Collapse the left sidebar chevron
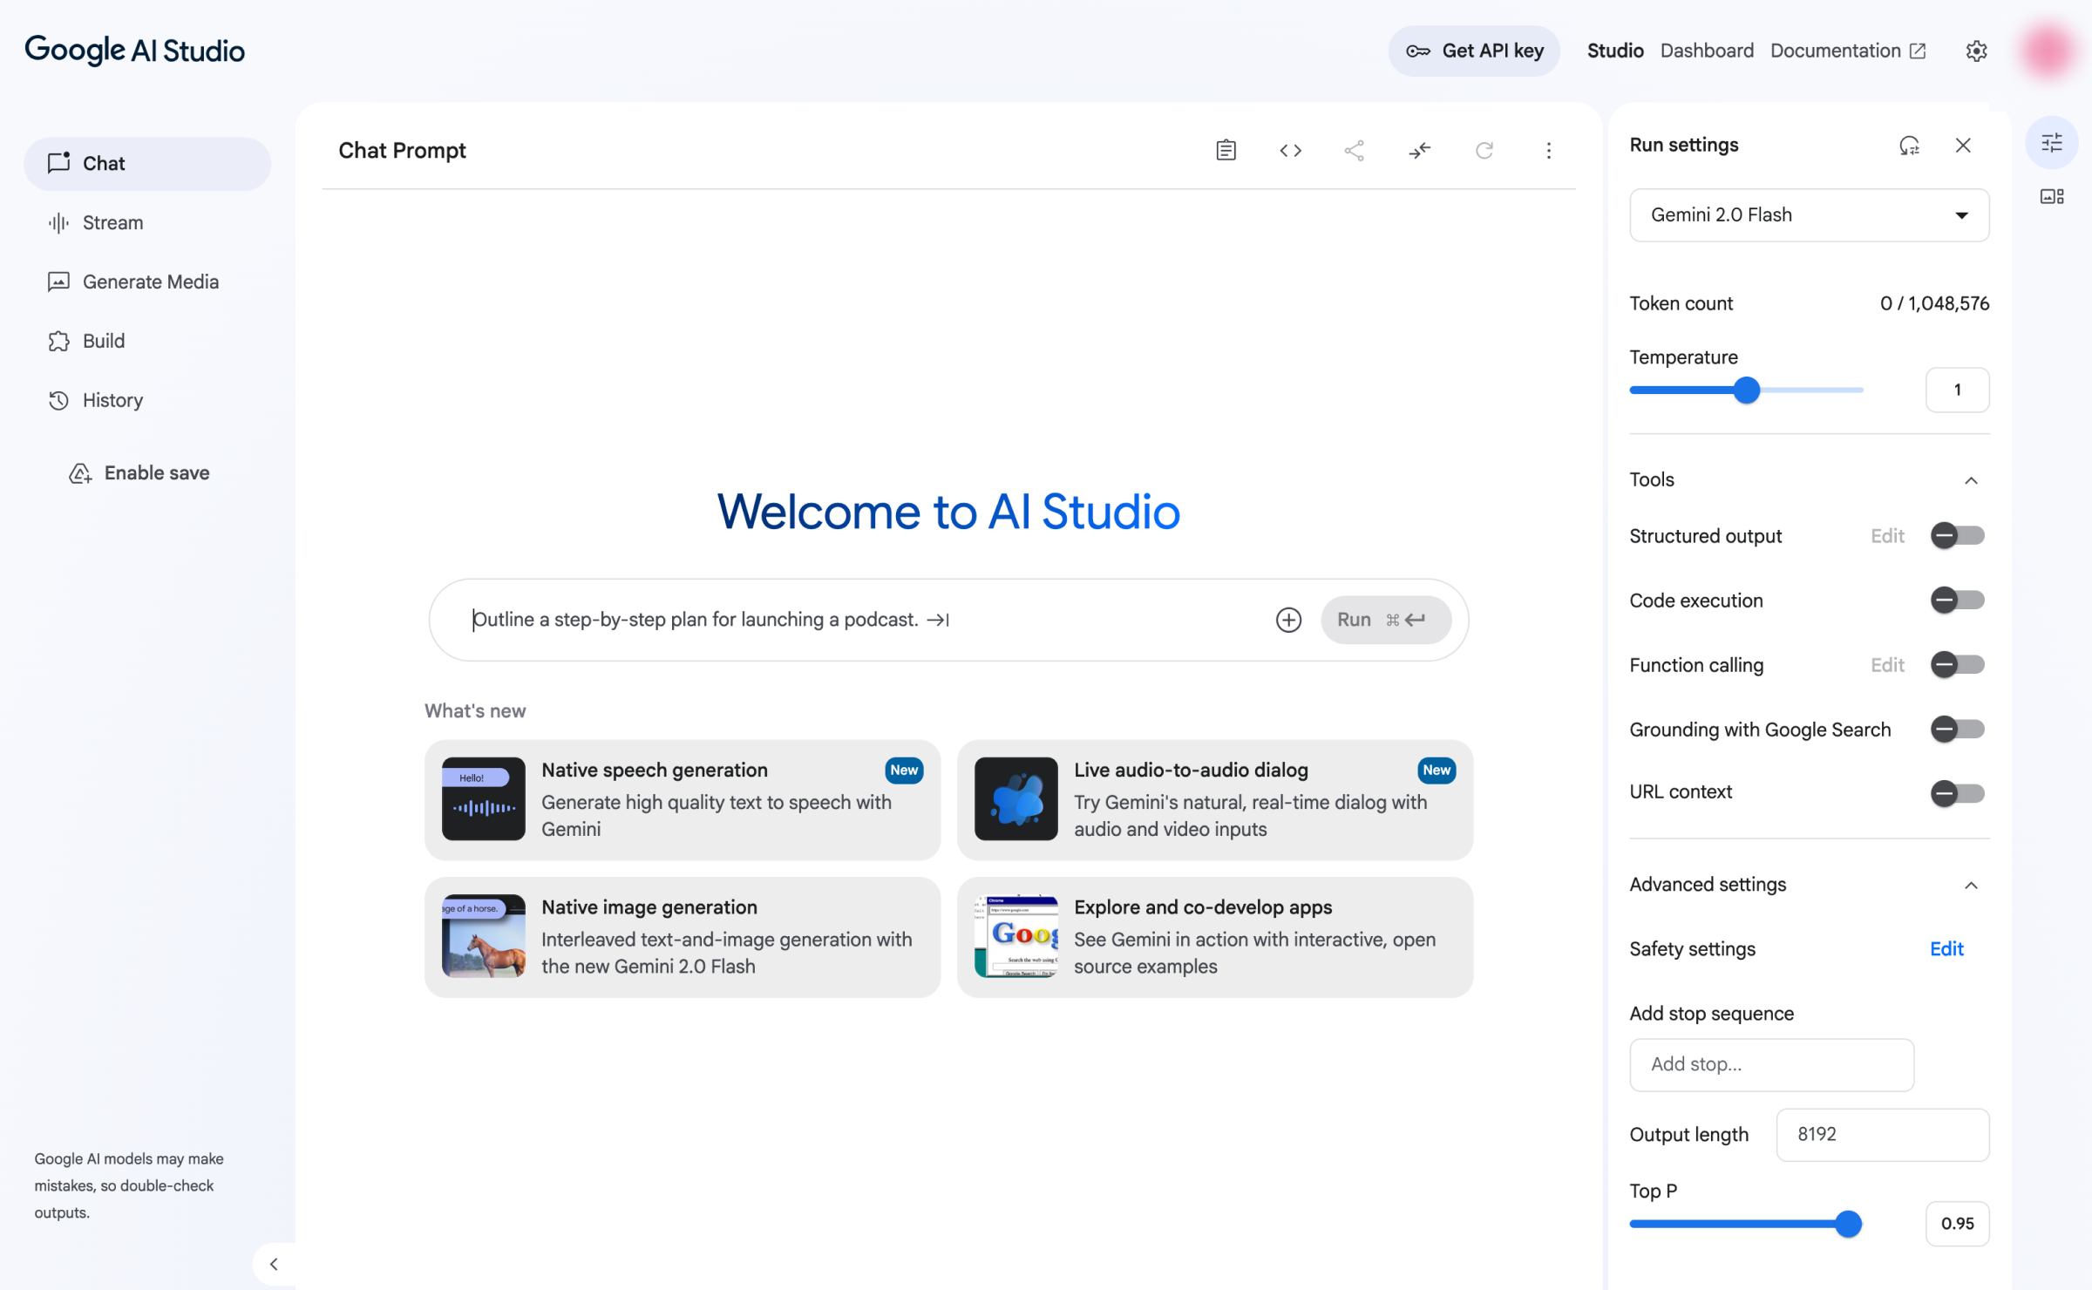Viewport: 2092px width, 1290px height. 274,1264
